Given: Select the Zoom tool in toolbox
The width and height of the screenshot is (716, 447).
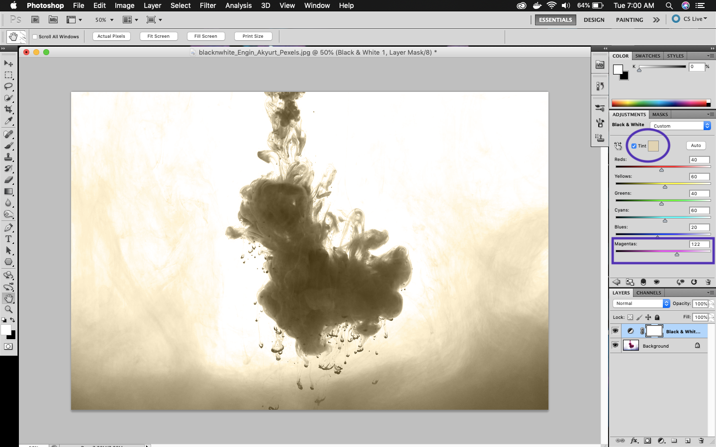Looking at the screenshot, I should tap(8, 309).
